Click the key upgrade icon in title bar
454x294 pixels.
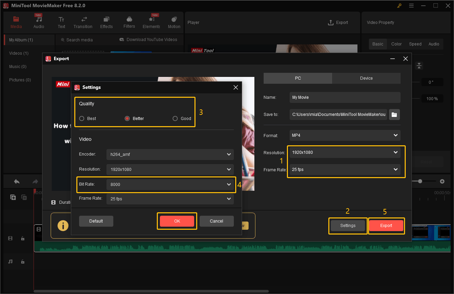(400, 5)
